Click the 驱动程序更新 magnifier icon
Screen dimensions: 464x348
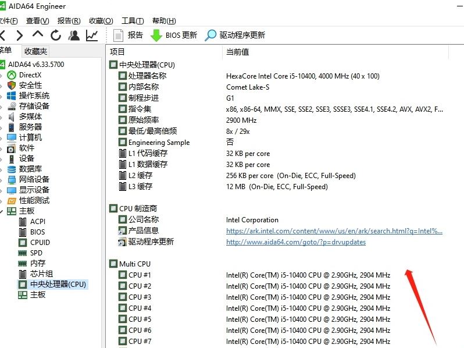coord(210,35)
